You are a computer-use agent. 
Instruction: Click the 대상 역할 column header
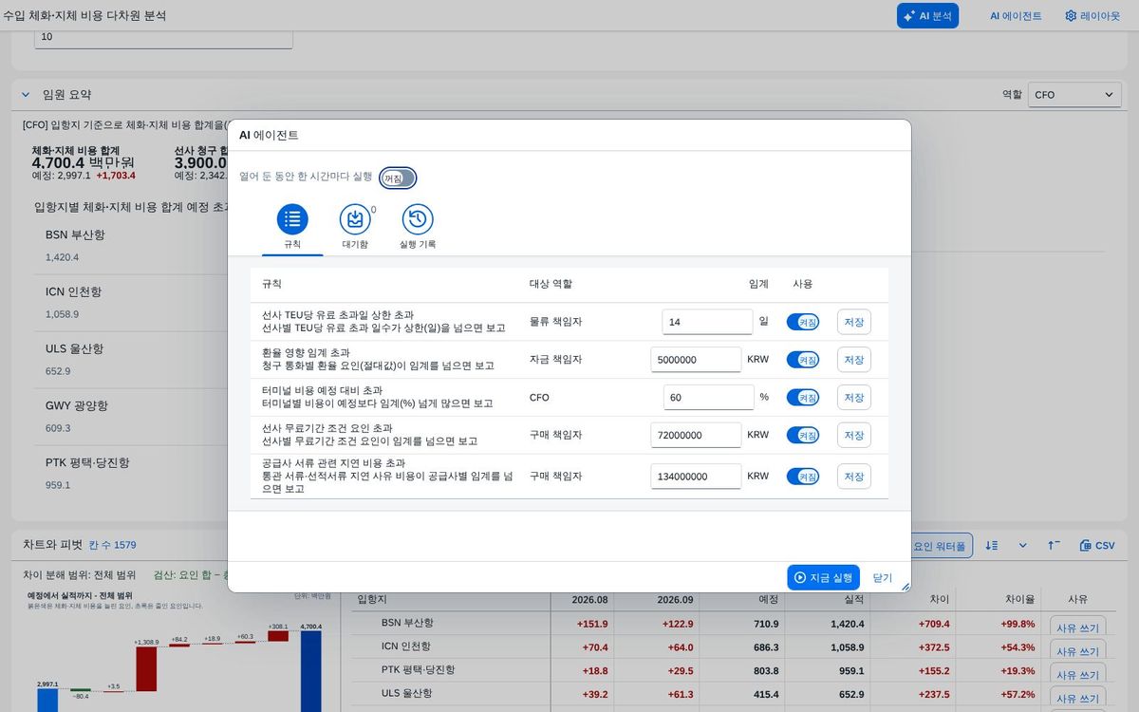point(551,284)
